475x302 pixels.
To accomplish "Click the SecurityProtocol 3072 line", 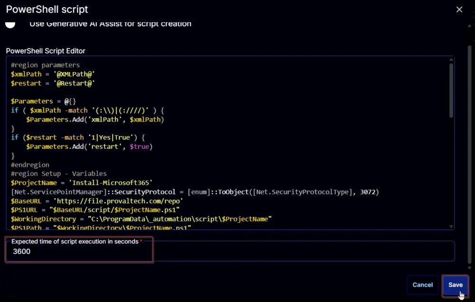I will [195, 192].
